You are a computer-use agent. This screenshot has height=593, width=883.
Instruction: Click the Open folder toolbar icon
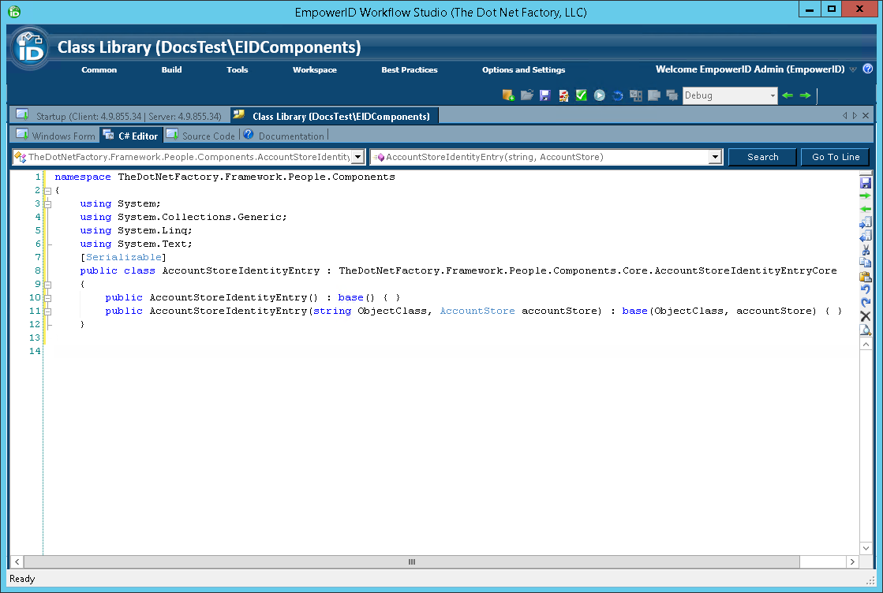526,95
